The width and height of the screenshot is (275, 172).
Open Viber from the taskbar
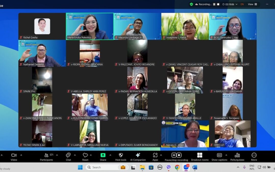point(169,167)
